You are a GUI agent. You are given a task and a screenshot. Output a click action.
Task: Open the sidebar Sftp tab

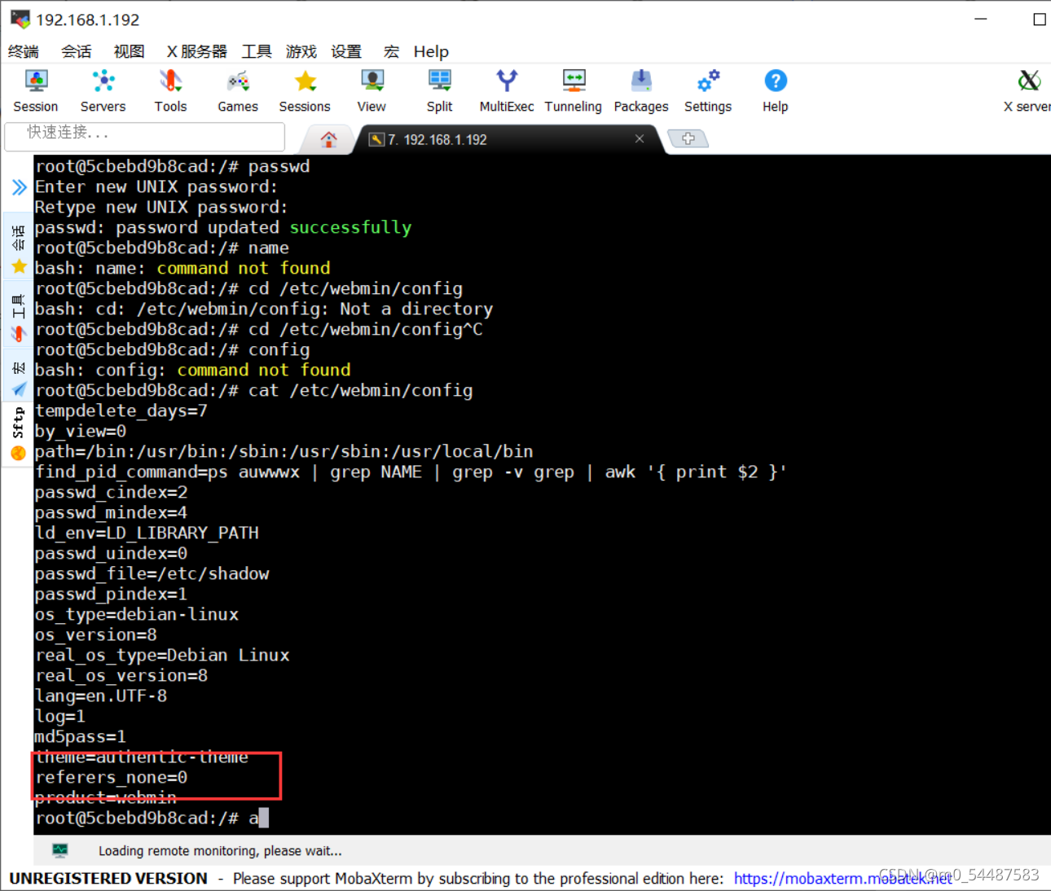point(18,434)
